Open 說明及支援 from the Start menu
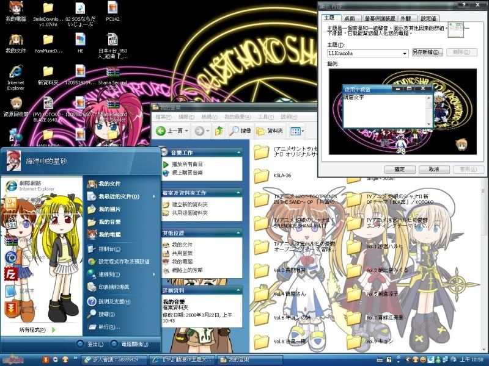This screenshot has height=366, width=489. (109, 301)
